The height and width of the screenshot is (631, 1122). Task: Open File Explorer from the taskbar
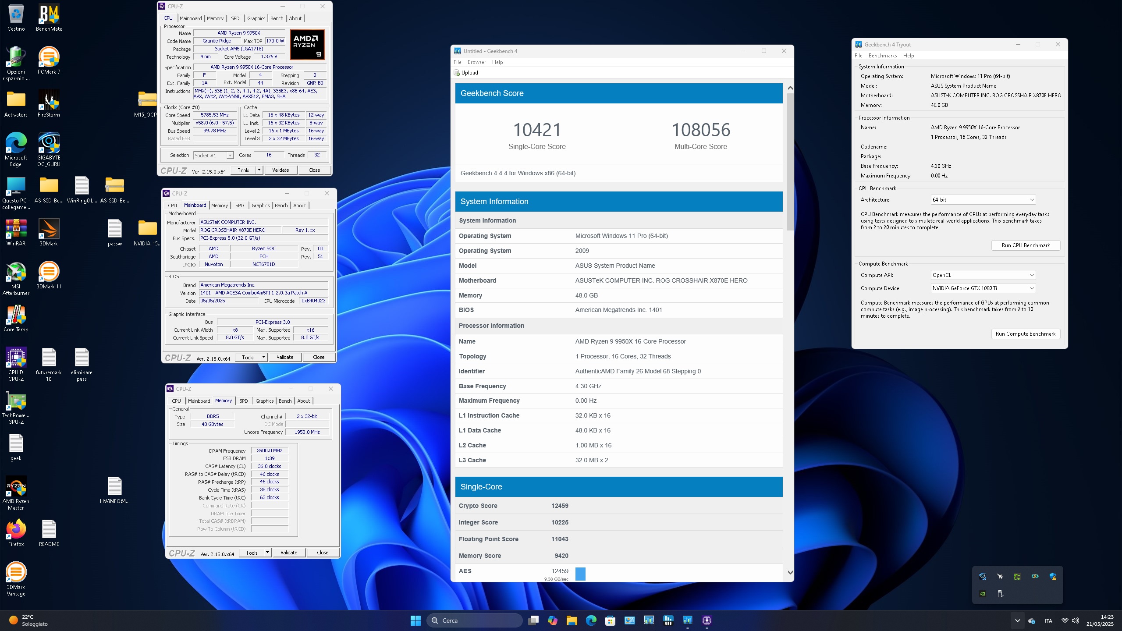(x=572, y=620)
